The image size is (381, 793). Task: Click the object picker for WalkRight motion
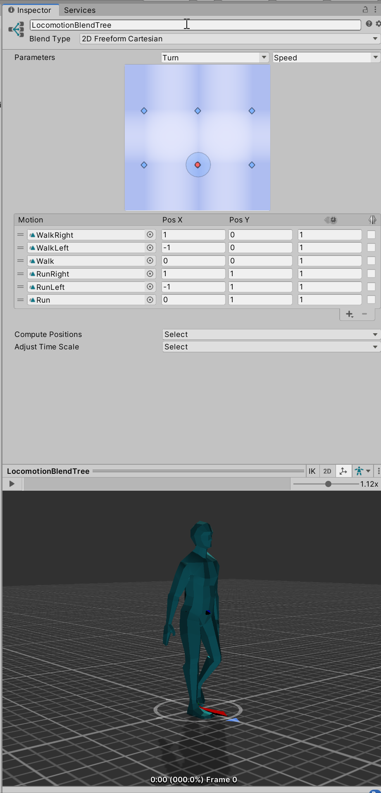[x=150, y=235]
